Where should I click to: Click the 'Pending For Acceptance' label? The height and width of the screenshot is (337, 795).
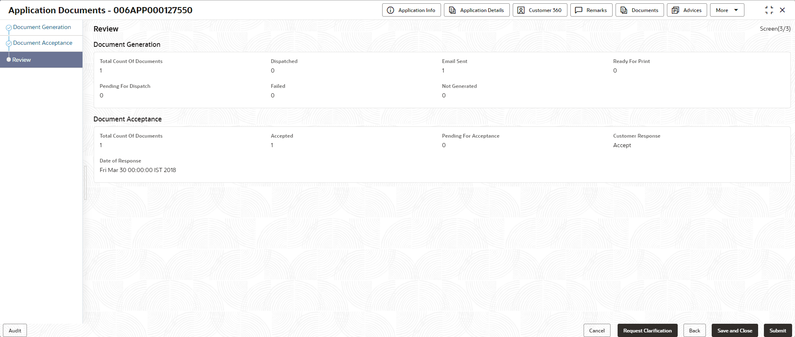pyautogui.click(x=470, y=136)
